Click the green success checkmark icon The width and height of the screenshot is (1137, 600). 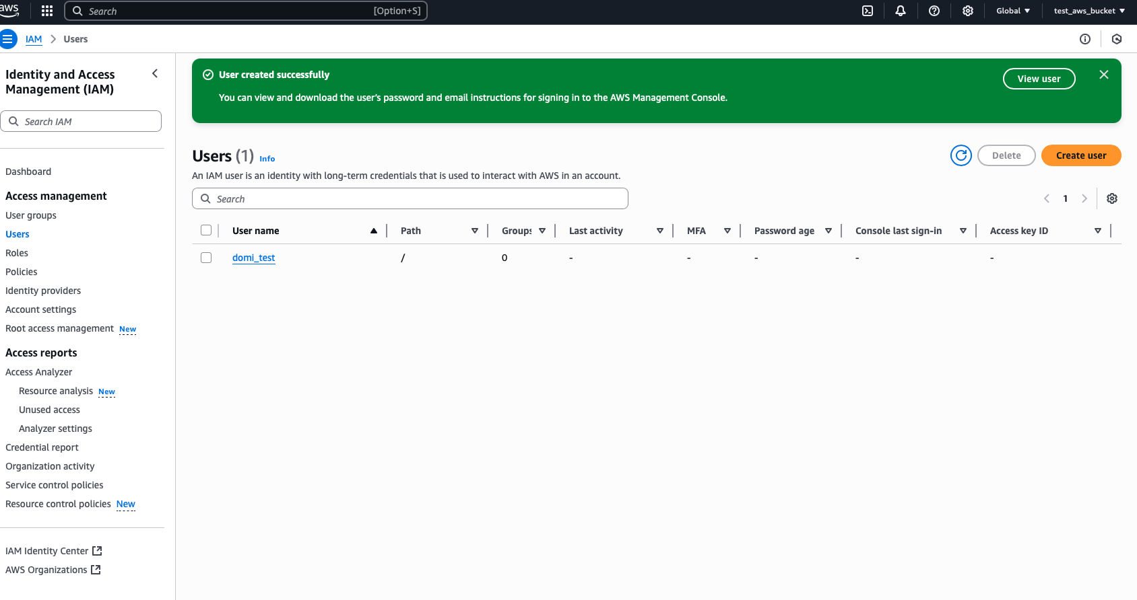208,75
